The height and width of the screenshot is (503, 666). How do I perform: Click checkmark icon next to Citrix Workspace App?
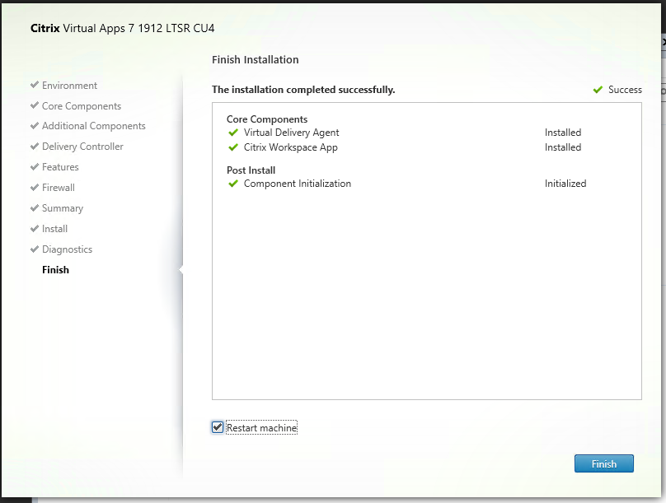(x=233, y=148)
